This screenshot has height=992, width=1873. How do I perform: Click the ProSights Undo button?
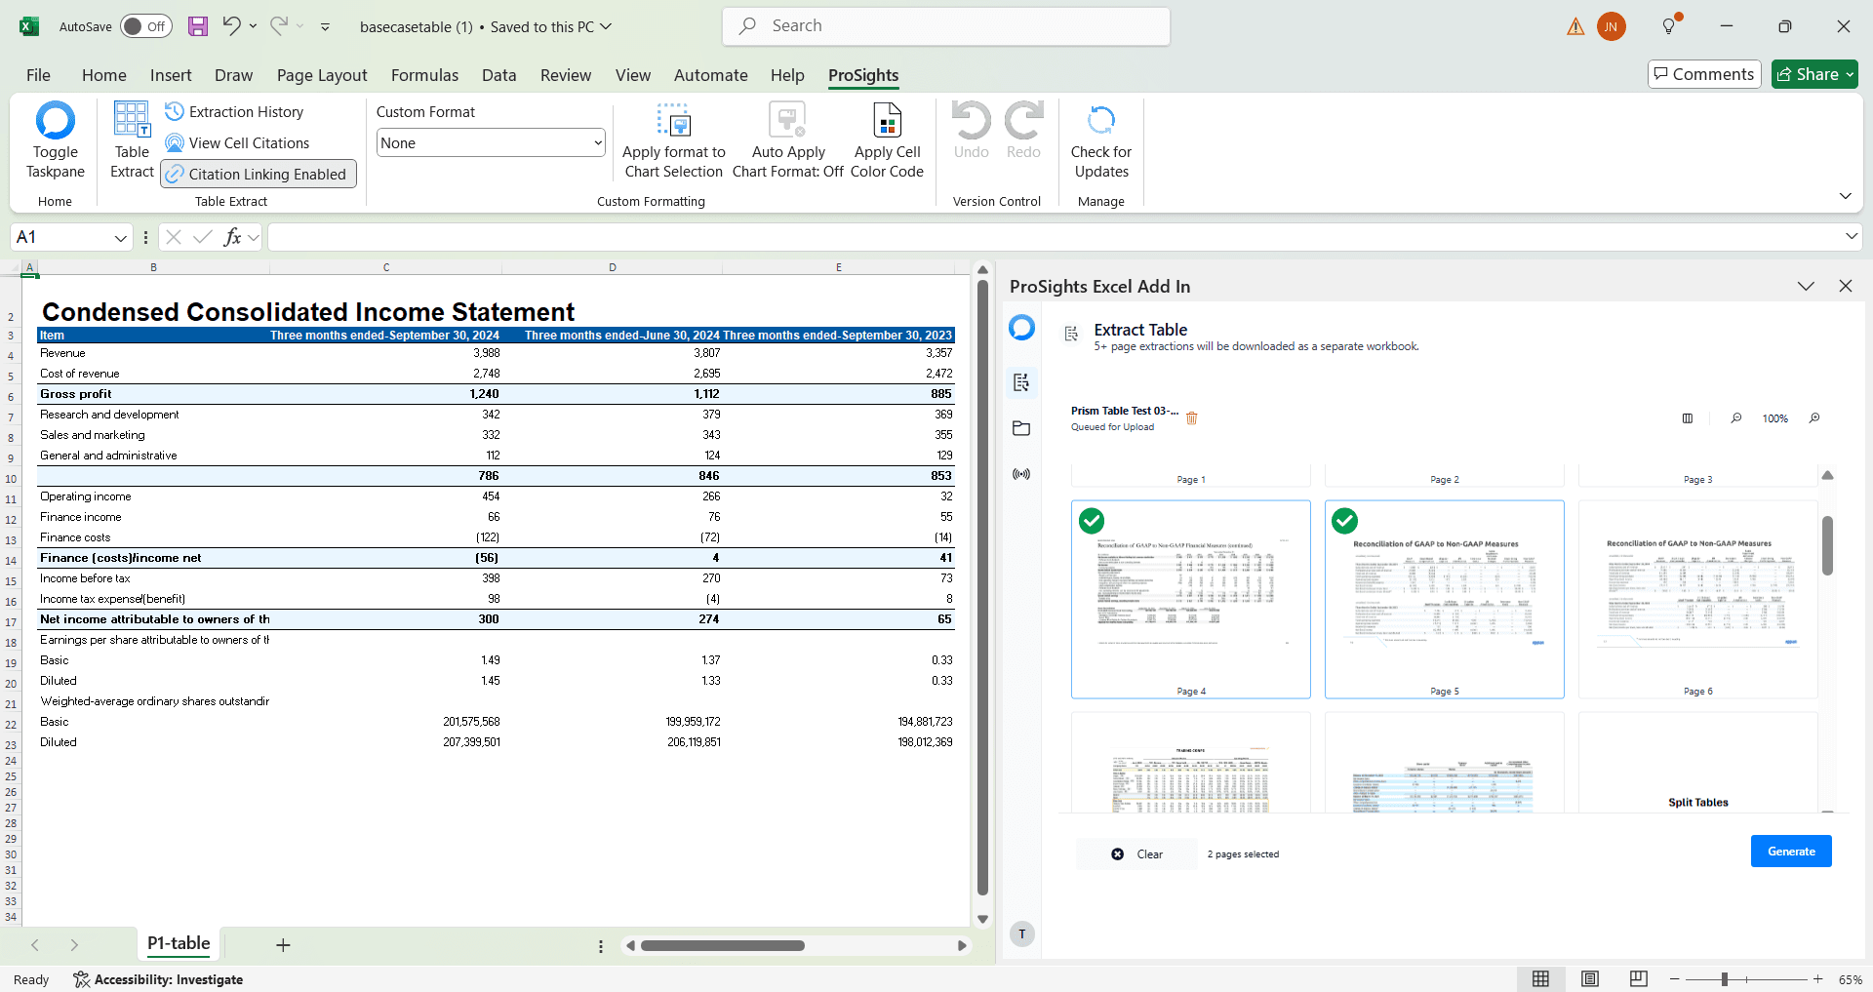point(971,132)
